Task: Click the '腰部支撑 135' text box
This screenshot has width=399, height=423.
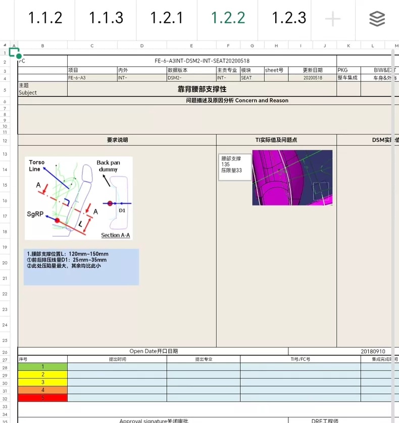Action: (235, 167)
